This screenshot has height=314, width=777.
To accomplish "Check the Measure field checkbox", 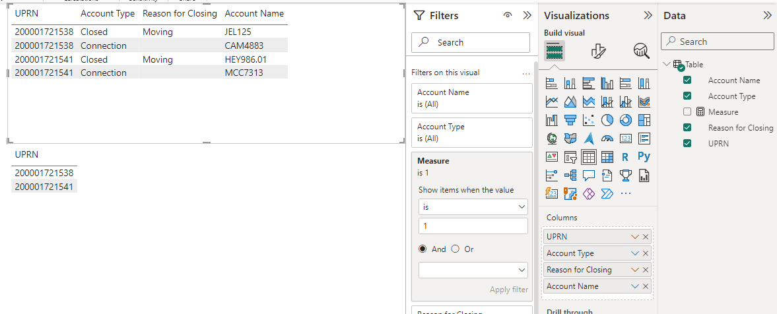I will [x=687, y=111].
